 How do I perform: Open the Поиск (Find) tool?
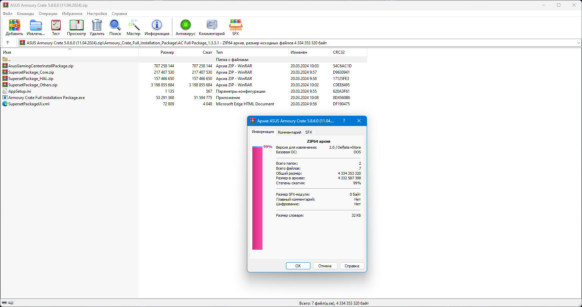(x=115, y=27)
